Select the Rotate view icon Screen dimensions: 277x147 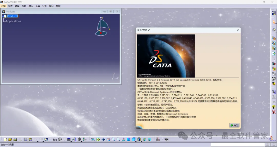(x=108, y=139)
